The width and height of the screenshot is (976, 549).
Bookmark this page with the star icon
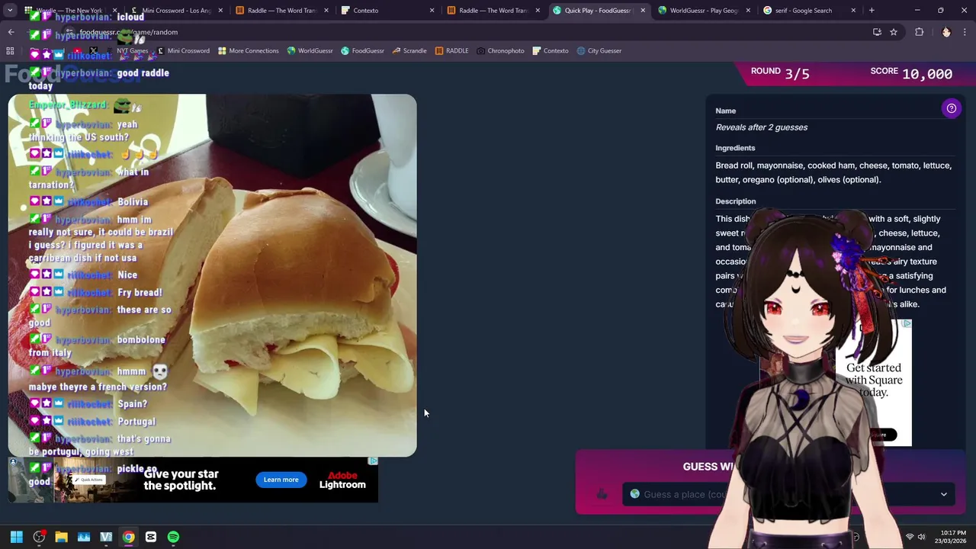click(x=894, y=32)
